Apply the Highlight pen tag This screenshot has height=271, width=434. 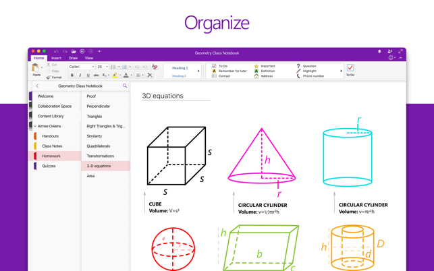click(306, 71)
